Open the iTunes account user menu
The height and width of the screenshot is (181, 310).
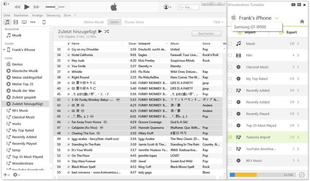tap(167, 7)
